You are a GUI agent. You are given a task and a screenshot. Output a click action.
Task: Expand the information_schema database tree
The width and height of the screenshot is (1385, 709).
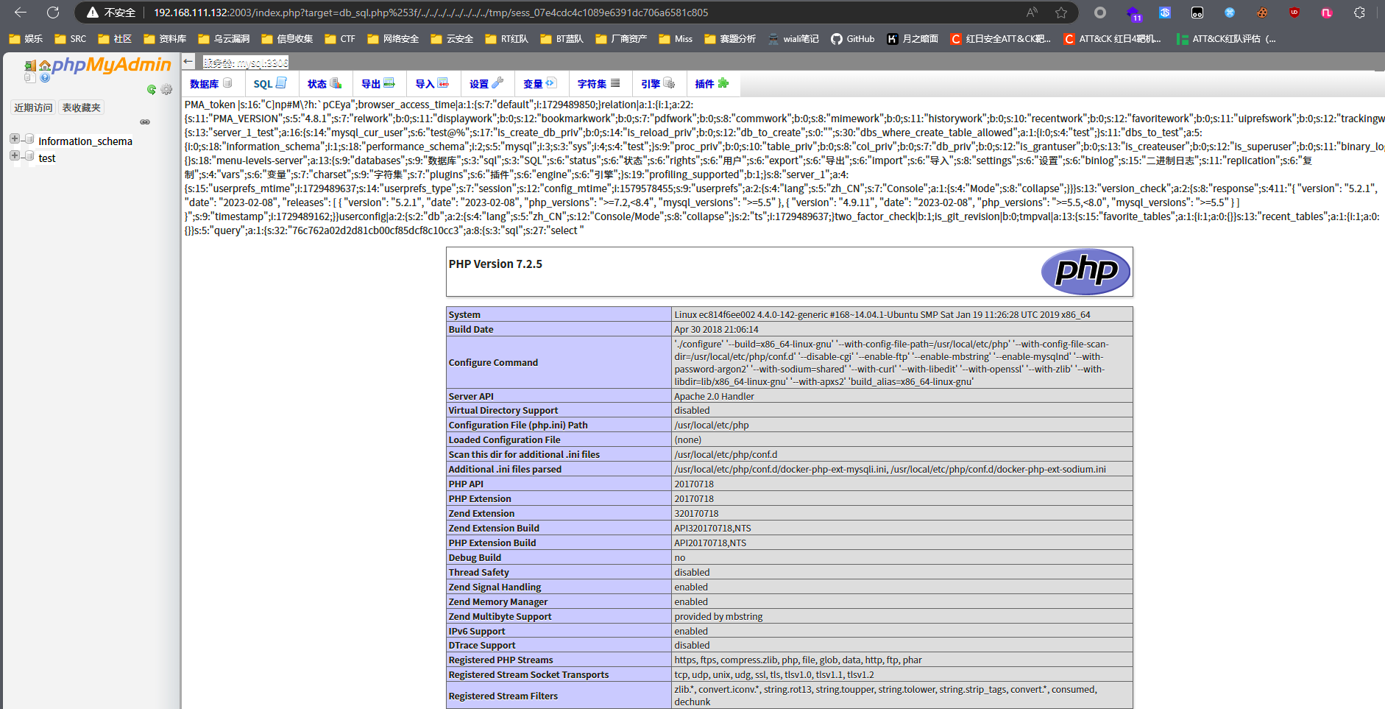15,138
